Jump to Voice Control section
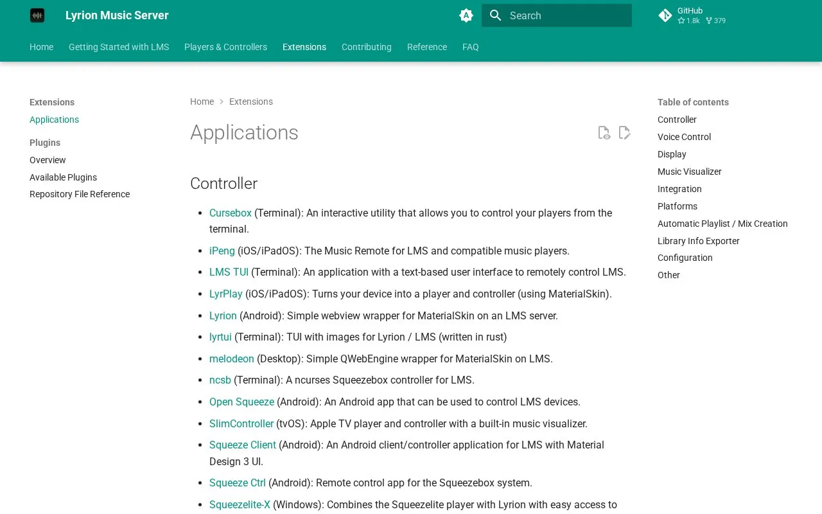The image size is (822, 514). tap(684, 137)
